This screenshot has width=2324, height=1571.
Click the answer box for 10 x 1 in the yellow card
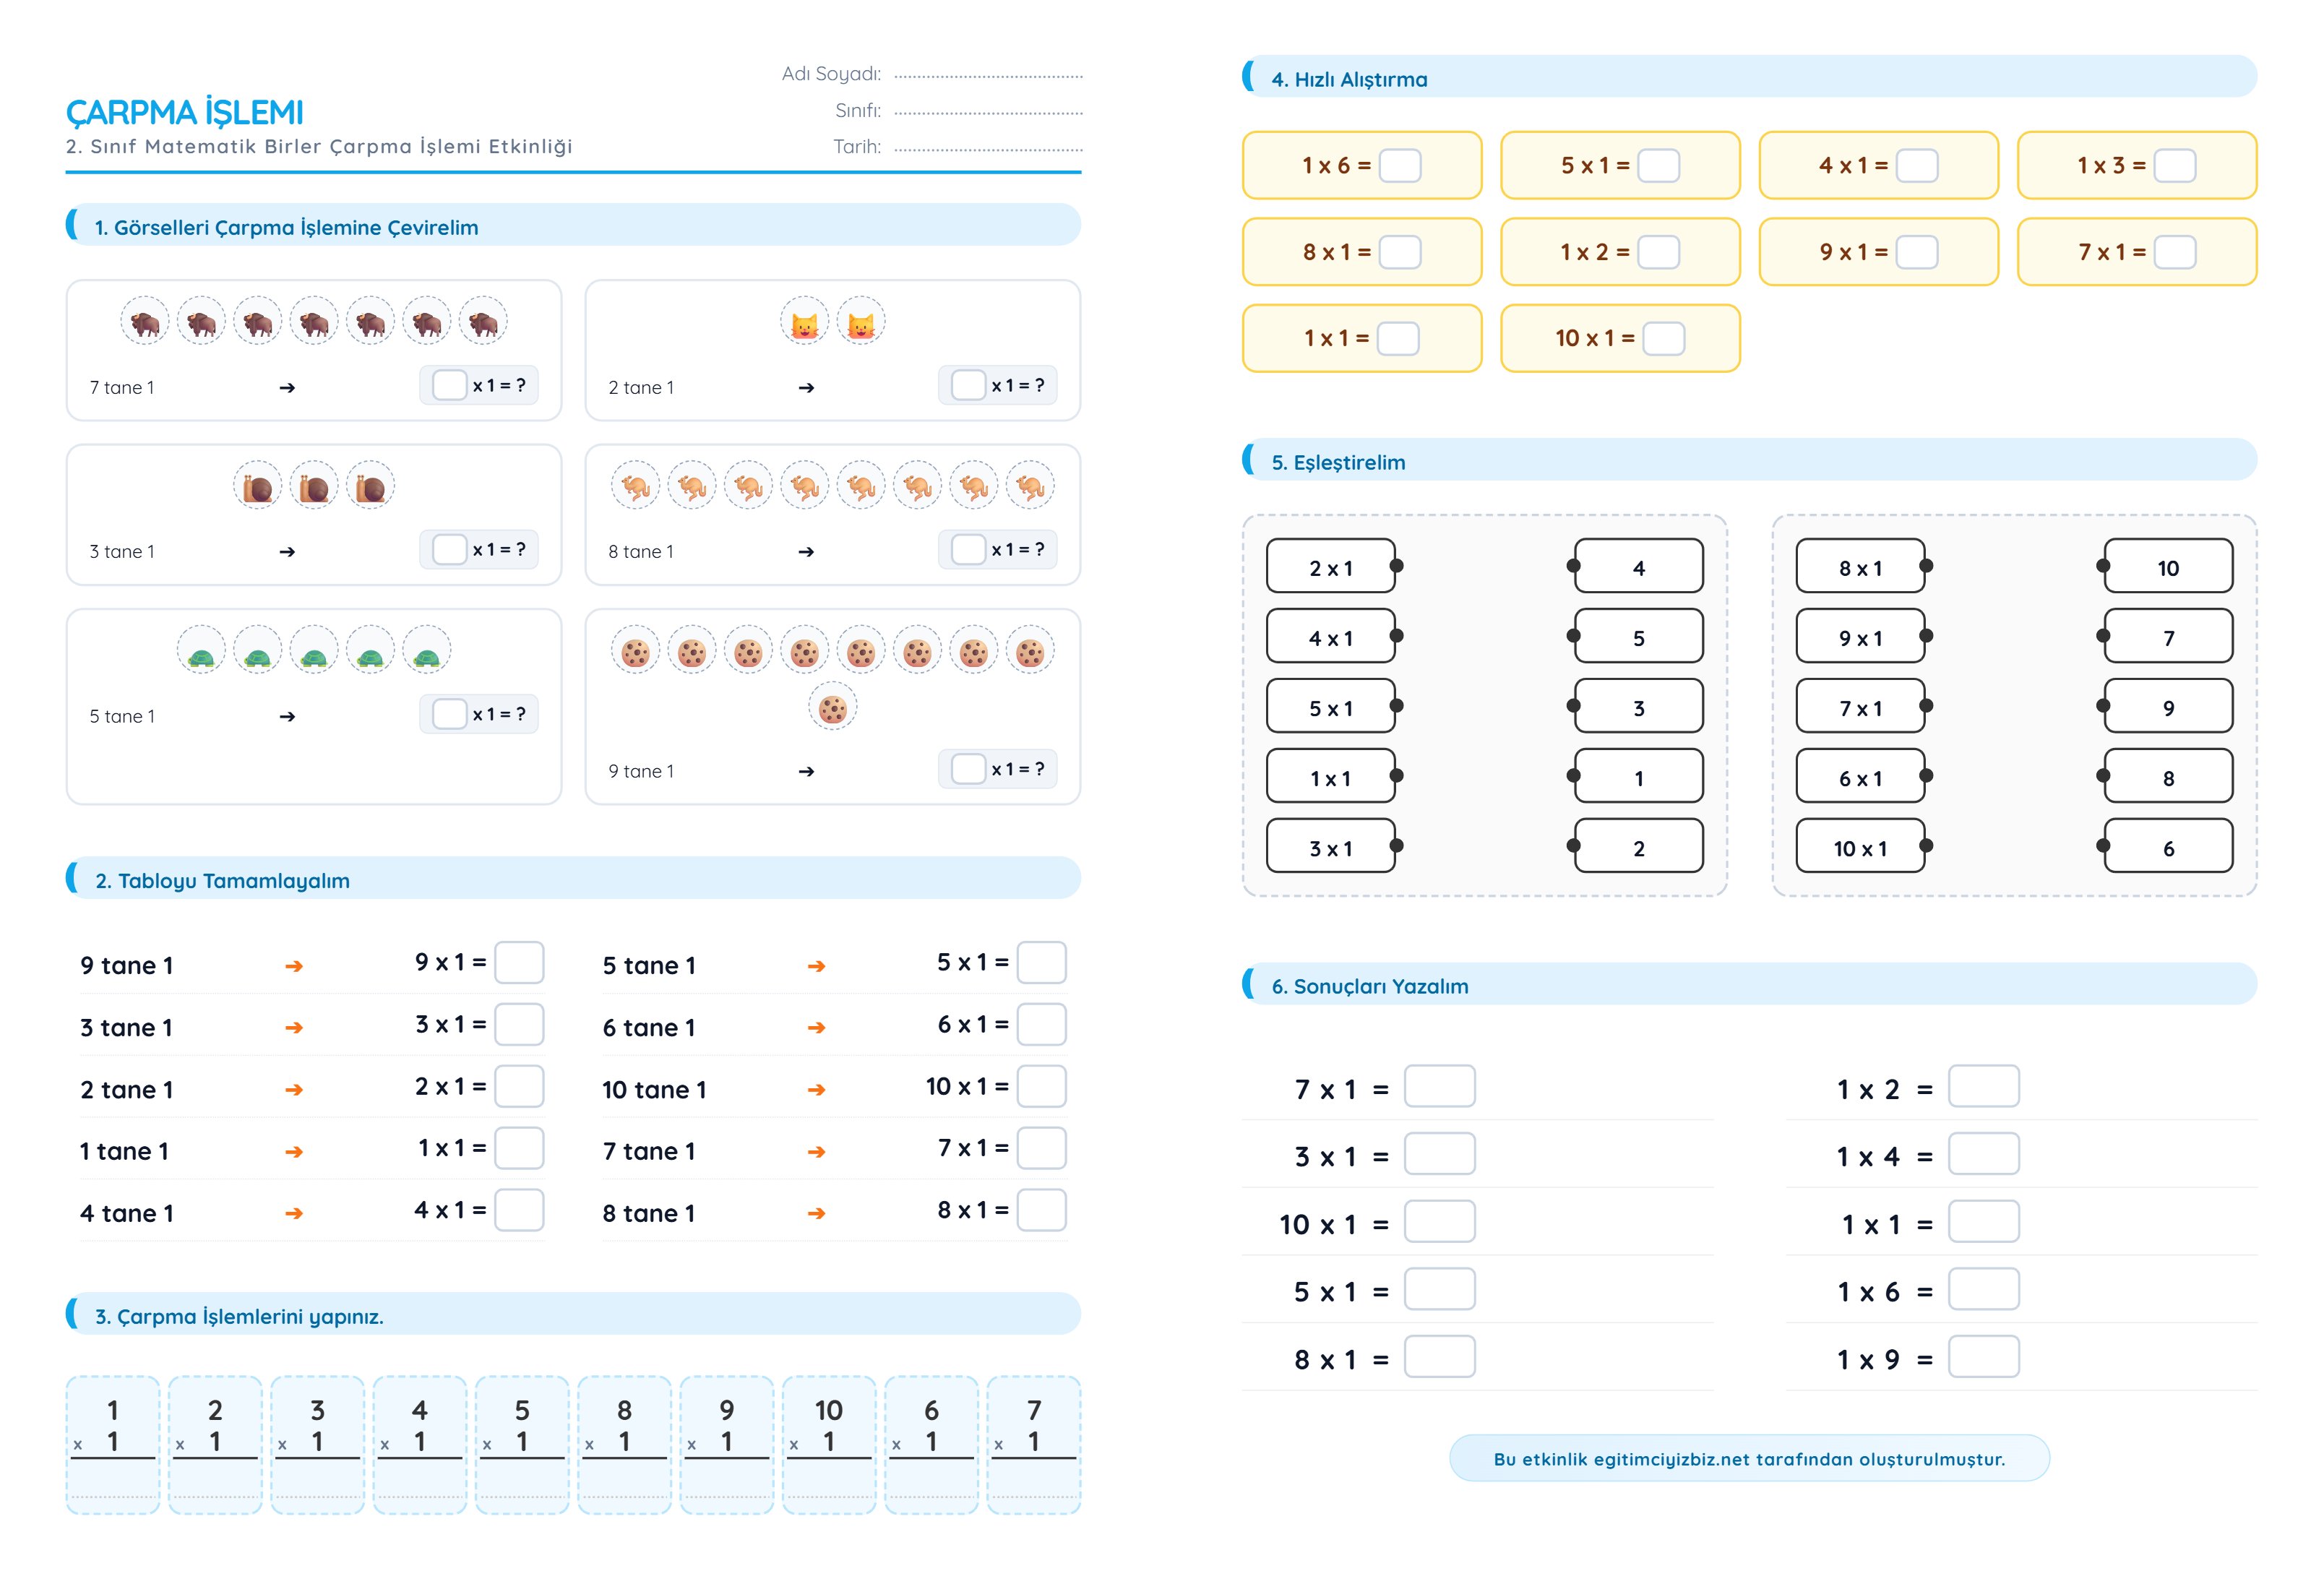pyautogui.click(x=1663, y=339)
